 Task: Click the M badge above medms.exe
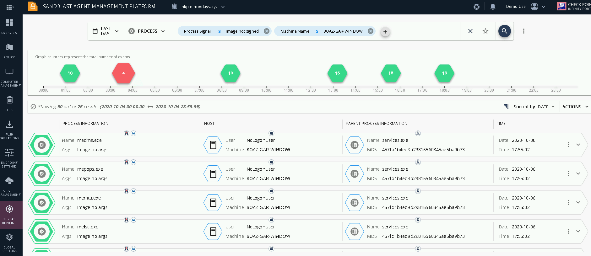click(x=133, y=133)
